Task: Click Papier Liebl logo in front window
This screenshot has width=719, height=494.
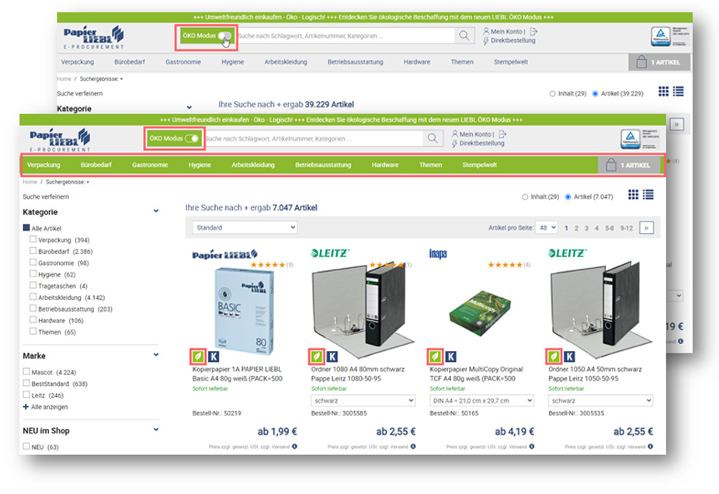Action: [x=60, y=140]
